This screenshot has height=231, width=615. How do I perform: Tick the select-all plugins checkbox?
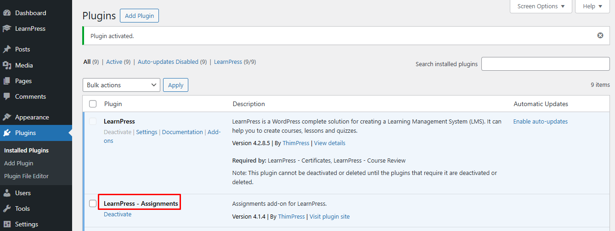click(x=93, y=104)
